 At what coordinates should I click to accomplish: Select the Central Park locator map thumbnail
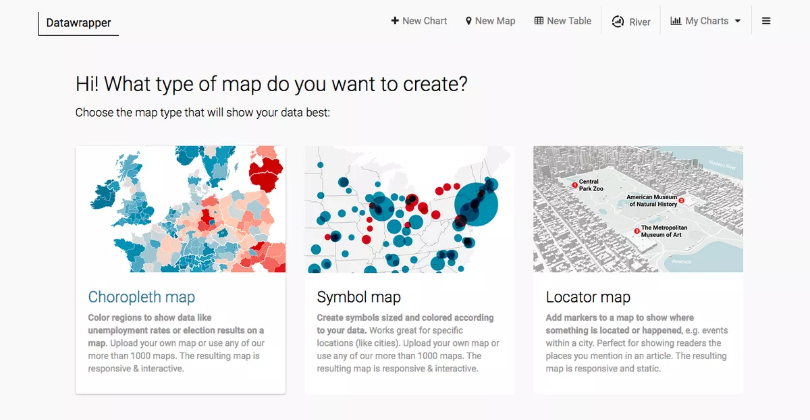click(x=638, y=209)
